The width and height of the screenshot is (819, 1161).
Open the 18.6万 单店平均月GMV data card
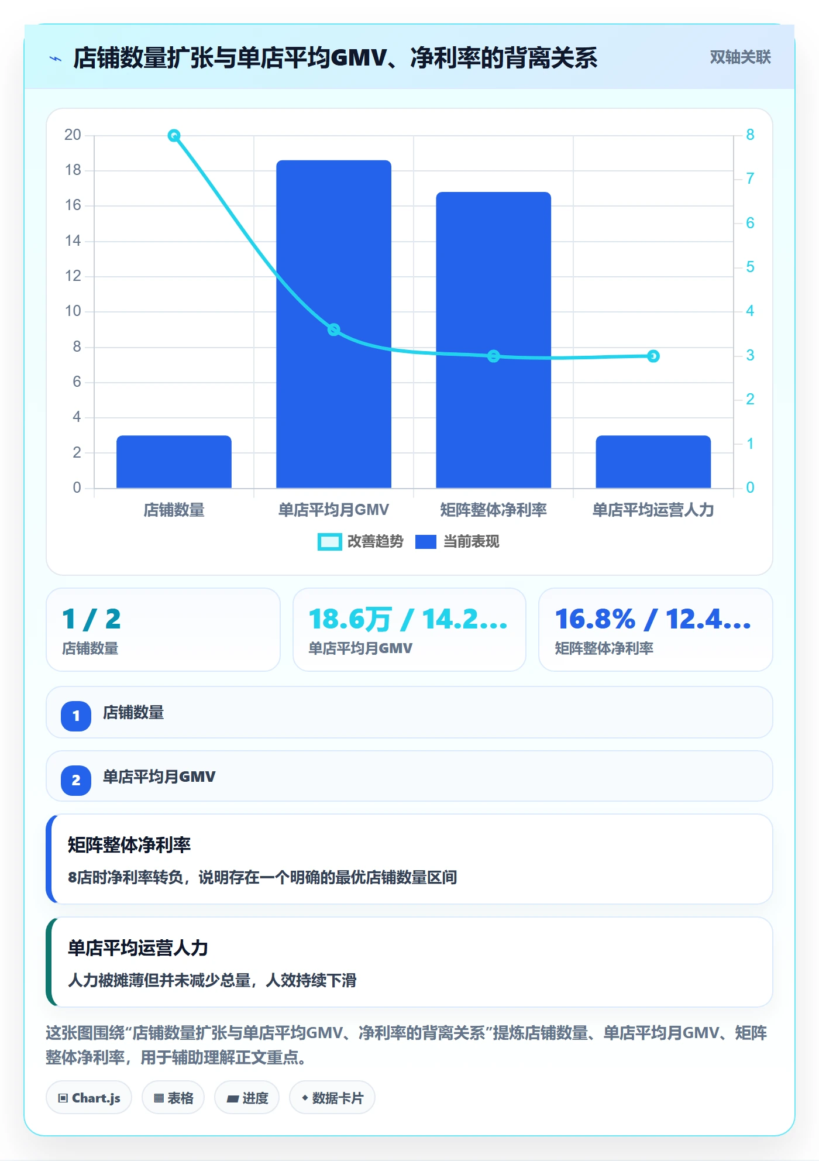tap(409, 630)
